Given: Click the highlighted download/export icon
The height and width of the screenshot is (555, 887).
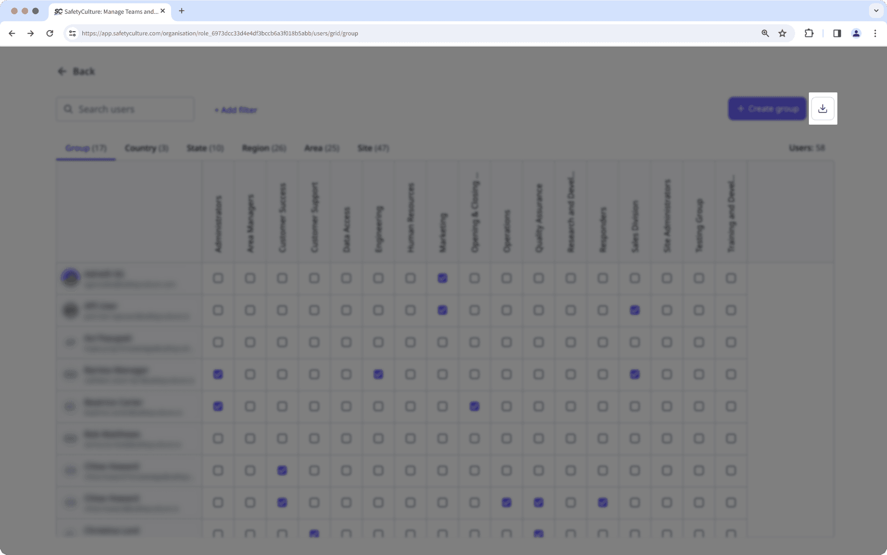Looking at the screenshot, I should click(x=823, y=108).
